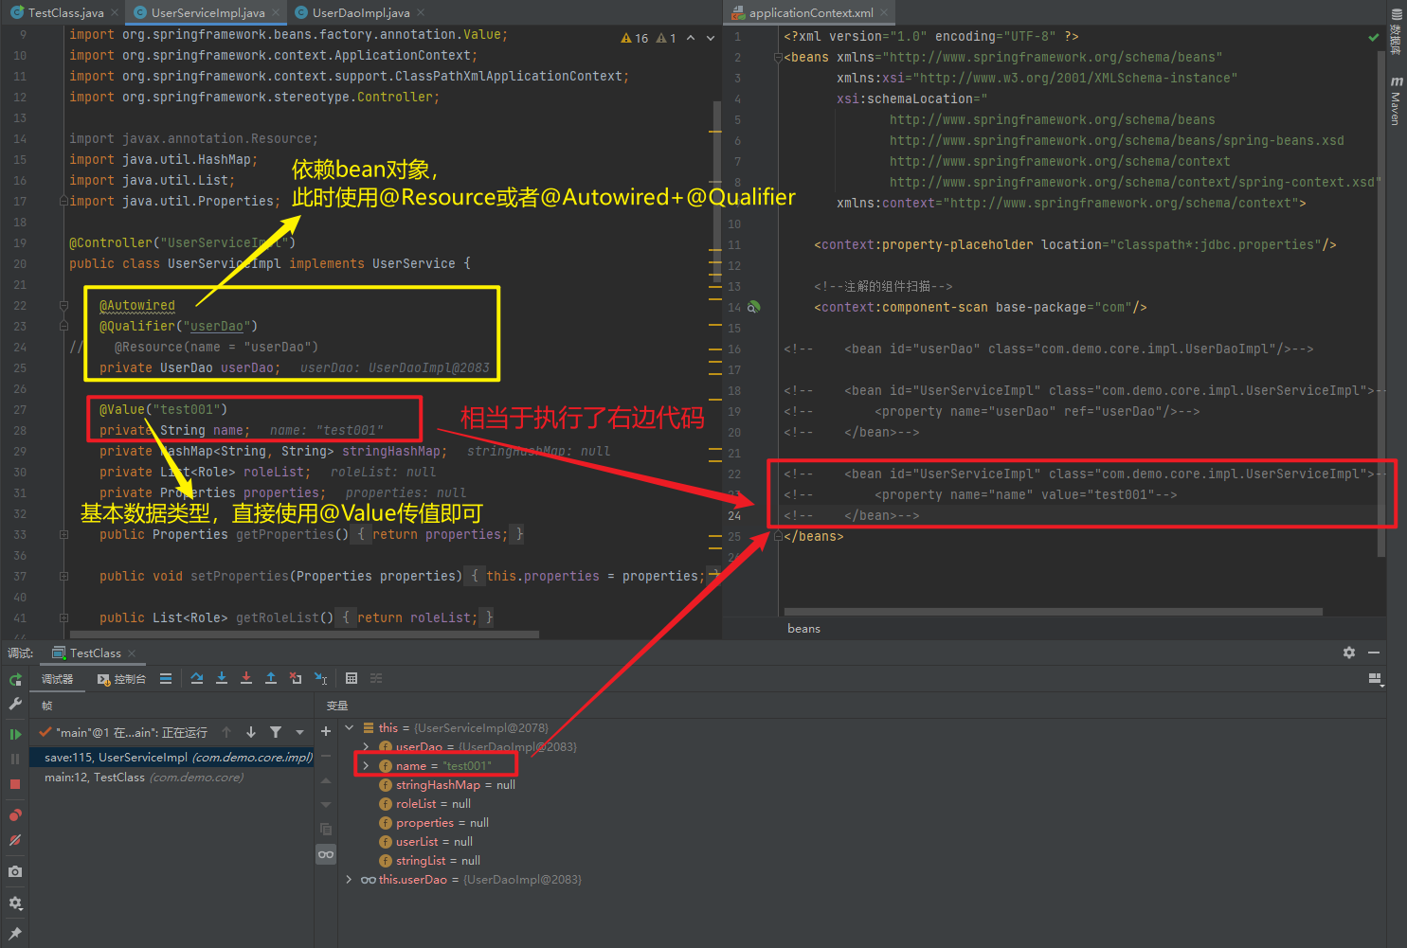Add a new watch with plus icon

[x=326, y=731]
